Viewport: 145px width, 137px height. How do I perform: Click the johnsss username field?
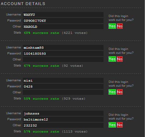(63, 113)
